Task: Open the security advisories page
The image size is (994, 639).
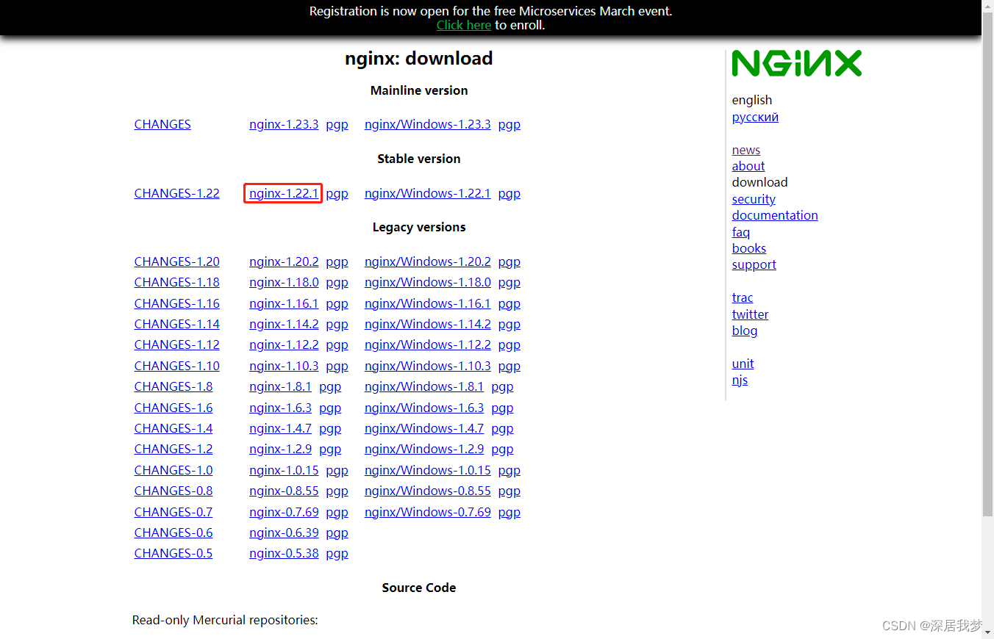Action: (753, 199)
